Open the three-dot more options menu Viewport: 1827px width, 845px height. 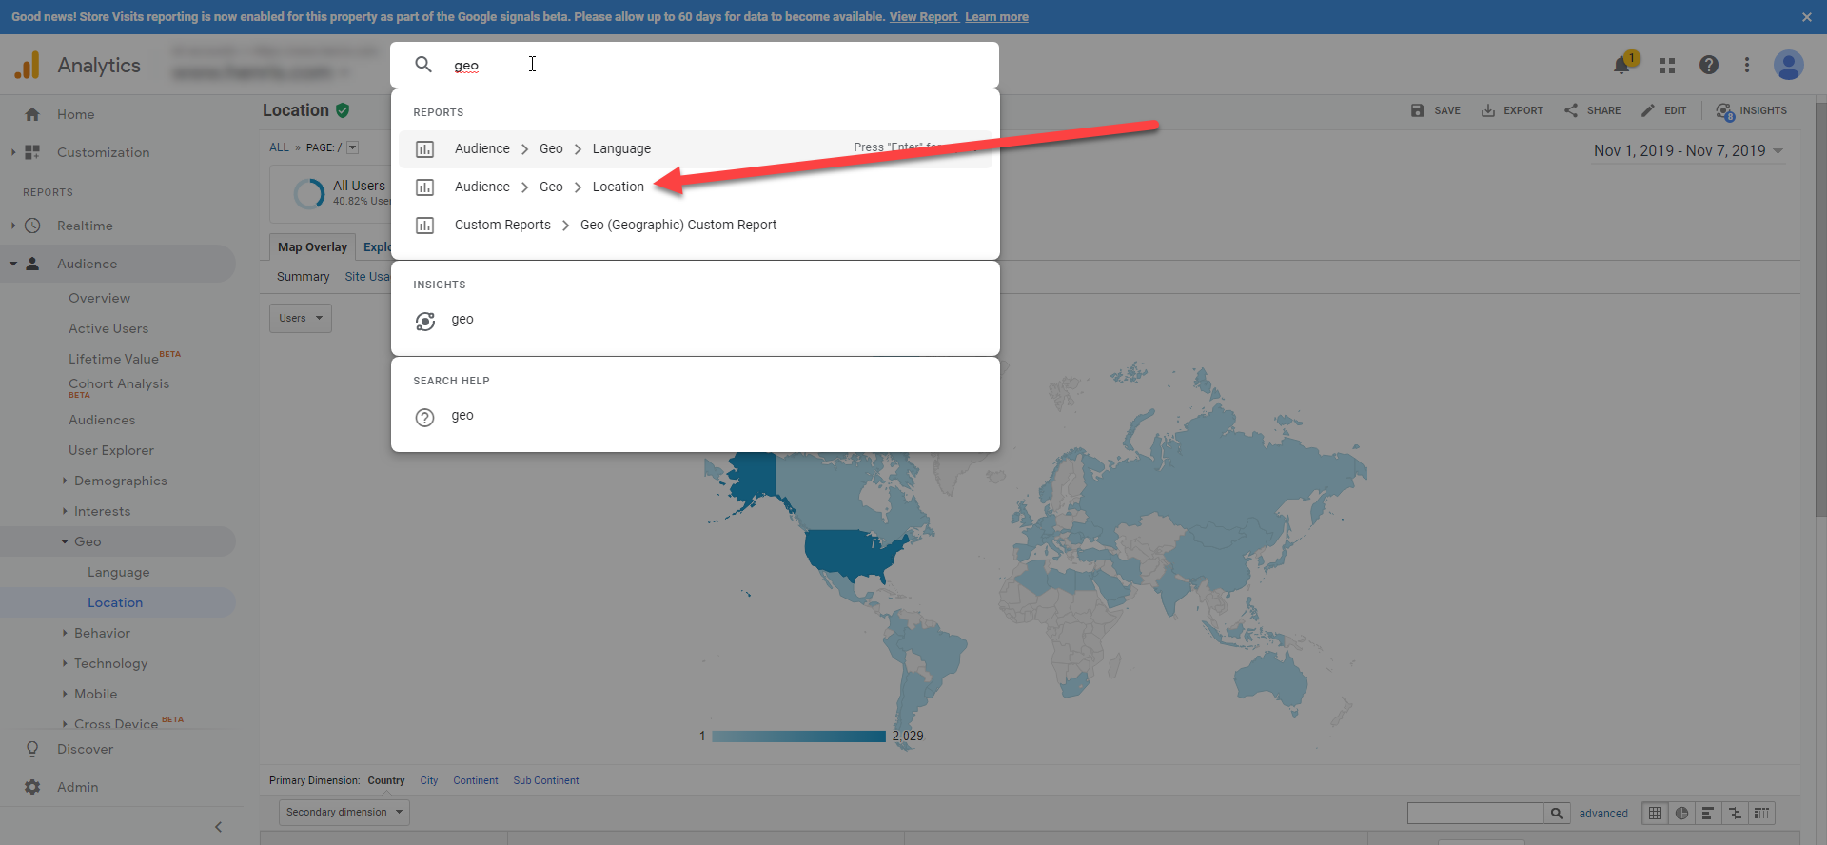1747,65
